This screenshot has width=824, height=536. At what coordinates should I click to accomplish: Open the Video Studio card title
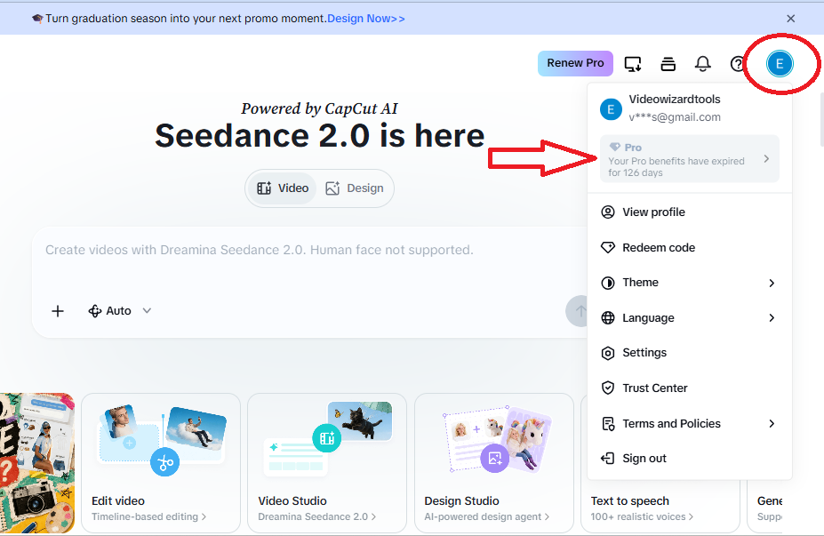coord(292,500)
